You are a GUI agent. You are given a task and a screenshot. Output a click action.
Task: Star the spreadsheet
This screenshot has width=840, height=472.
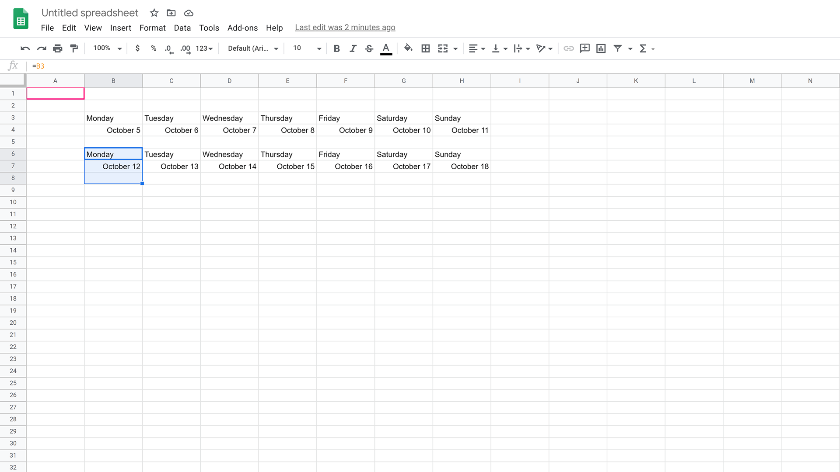point(154,13)
